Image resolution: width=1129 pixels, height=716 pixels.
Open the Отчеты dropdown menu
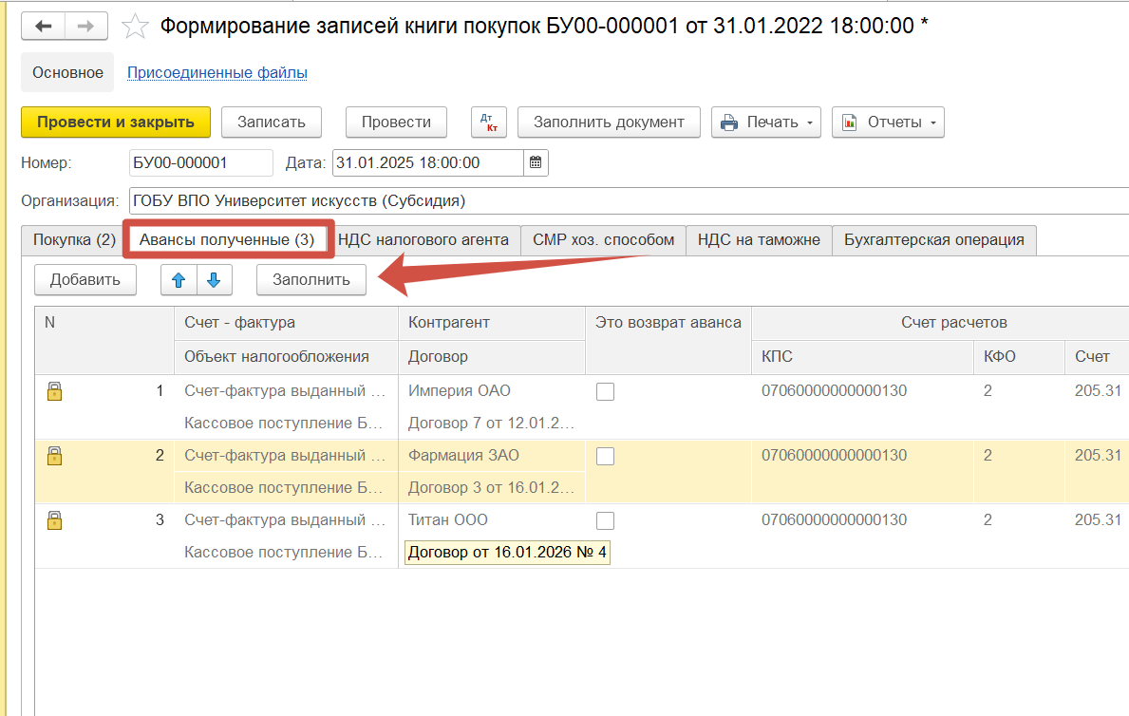tap(888, 122)
